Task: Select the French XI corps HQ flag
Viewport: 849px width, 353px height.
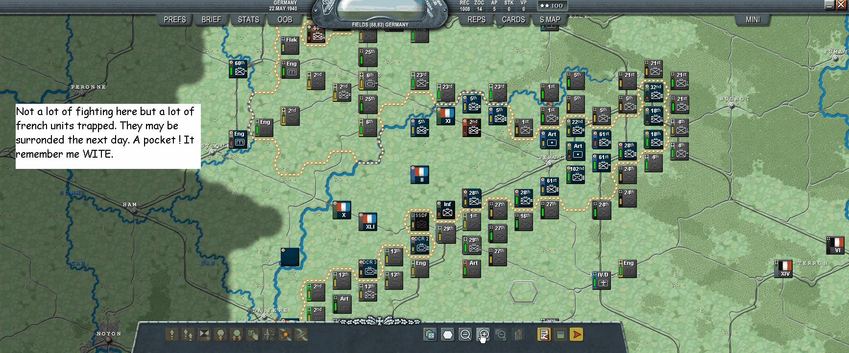Action: [x=446, y=116]
